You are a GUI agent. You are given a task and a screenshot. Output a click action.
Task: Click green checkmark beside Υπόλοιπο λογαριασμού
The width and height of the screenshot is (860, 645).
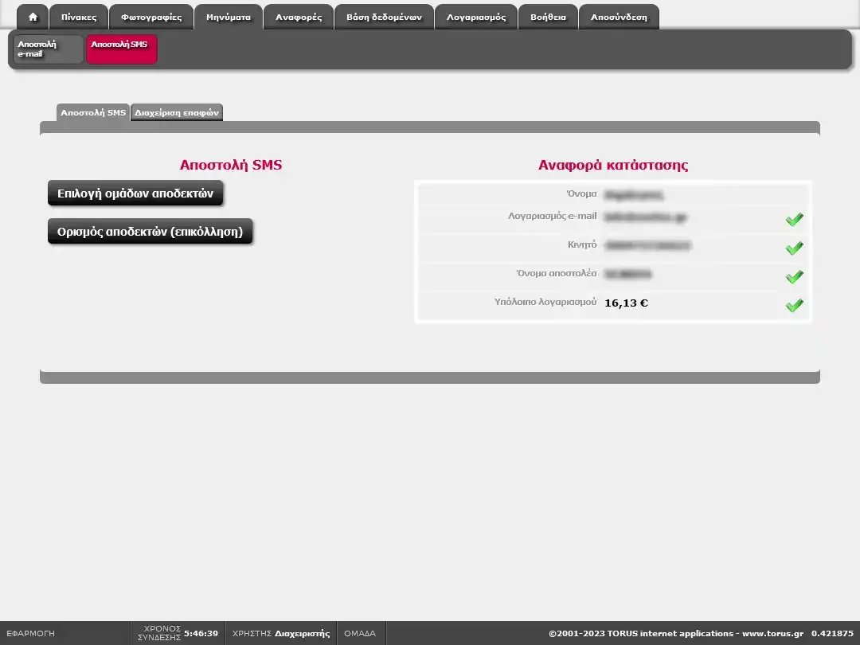click(x=794, y=306)
